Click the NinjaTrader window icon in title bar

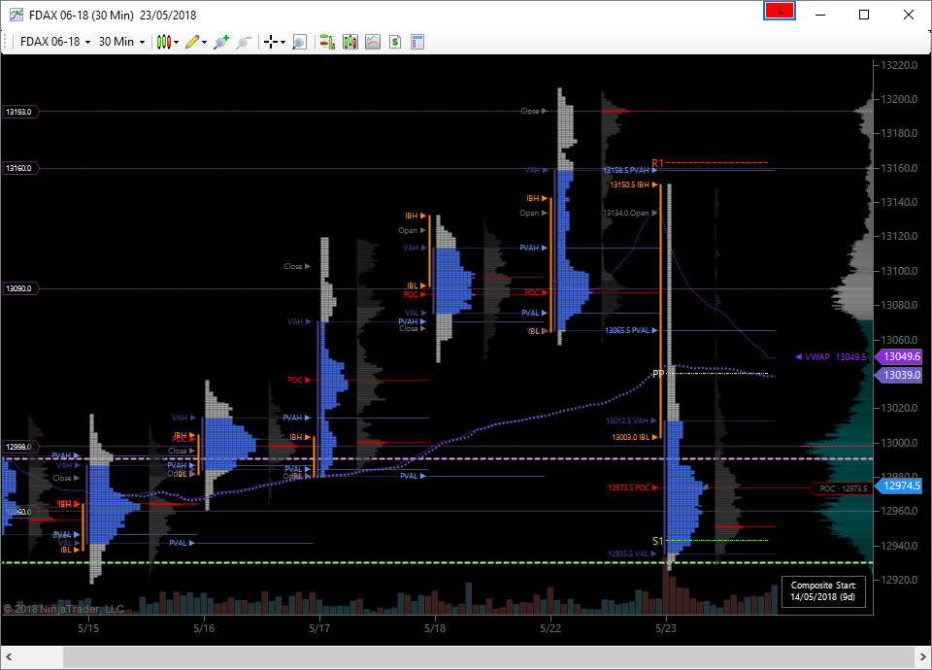coord(17,15)
